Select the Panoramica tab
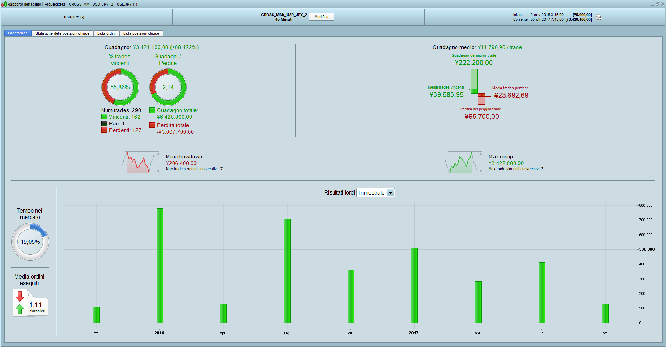The height and width of the screenshot is (347, 666). point(18,33)
